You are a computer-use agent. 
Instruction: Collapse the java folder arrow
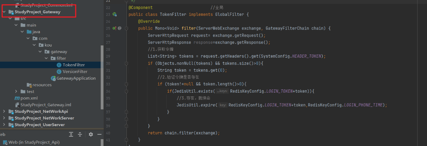pyautogui.click(x=22, y=32)
